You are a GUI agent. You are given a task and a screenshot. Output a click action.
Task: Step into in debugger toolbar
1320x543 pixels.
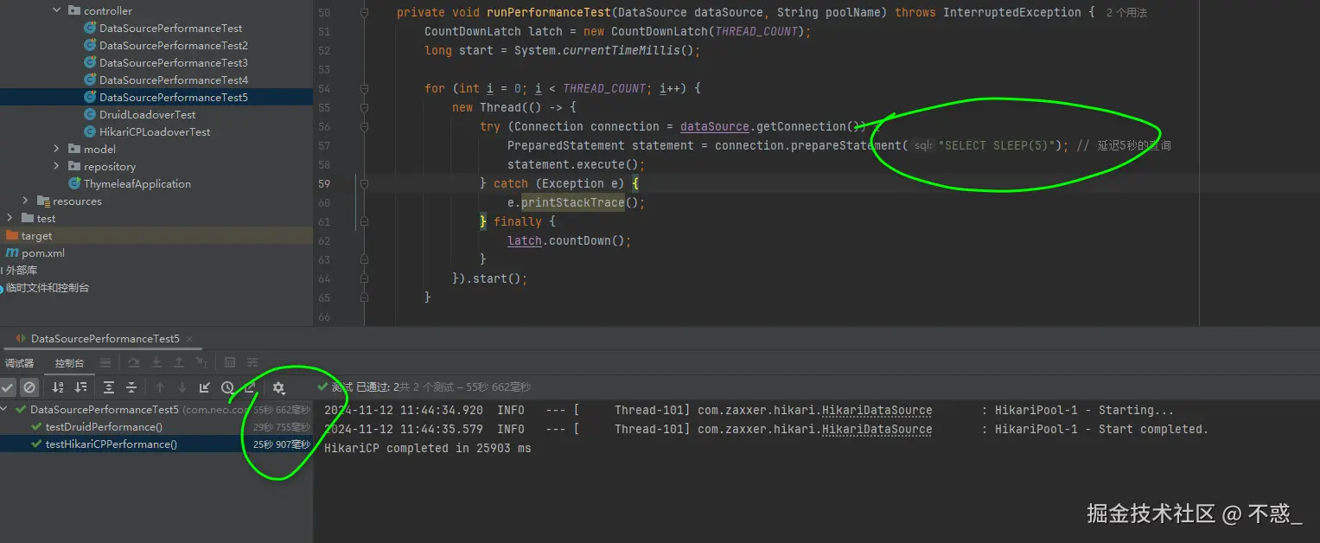pos(156,363)
